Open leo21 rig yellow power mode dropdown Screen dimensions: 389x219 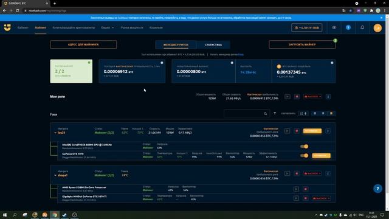[x=312, y=131]
